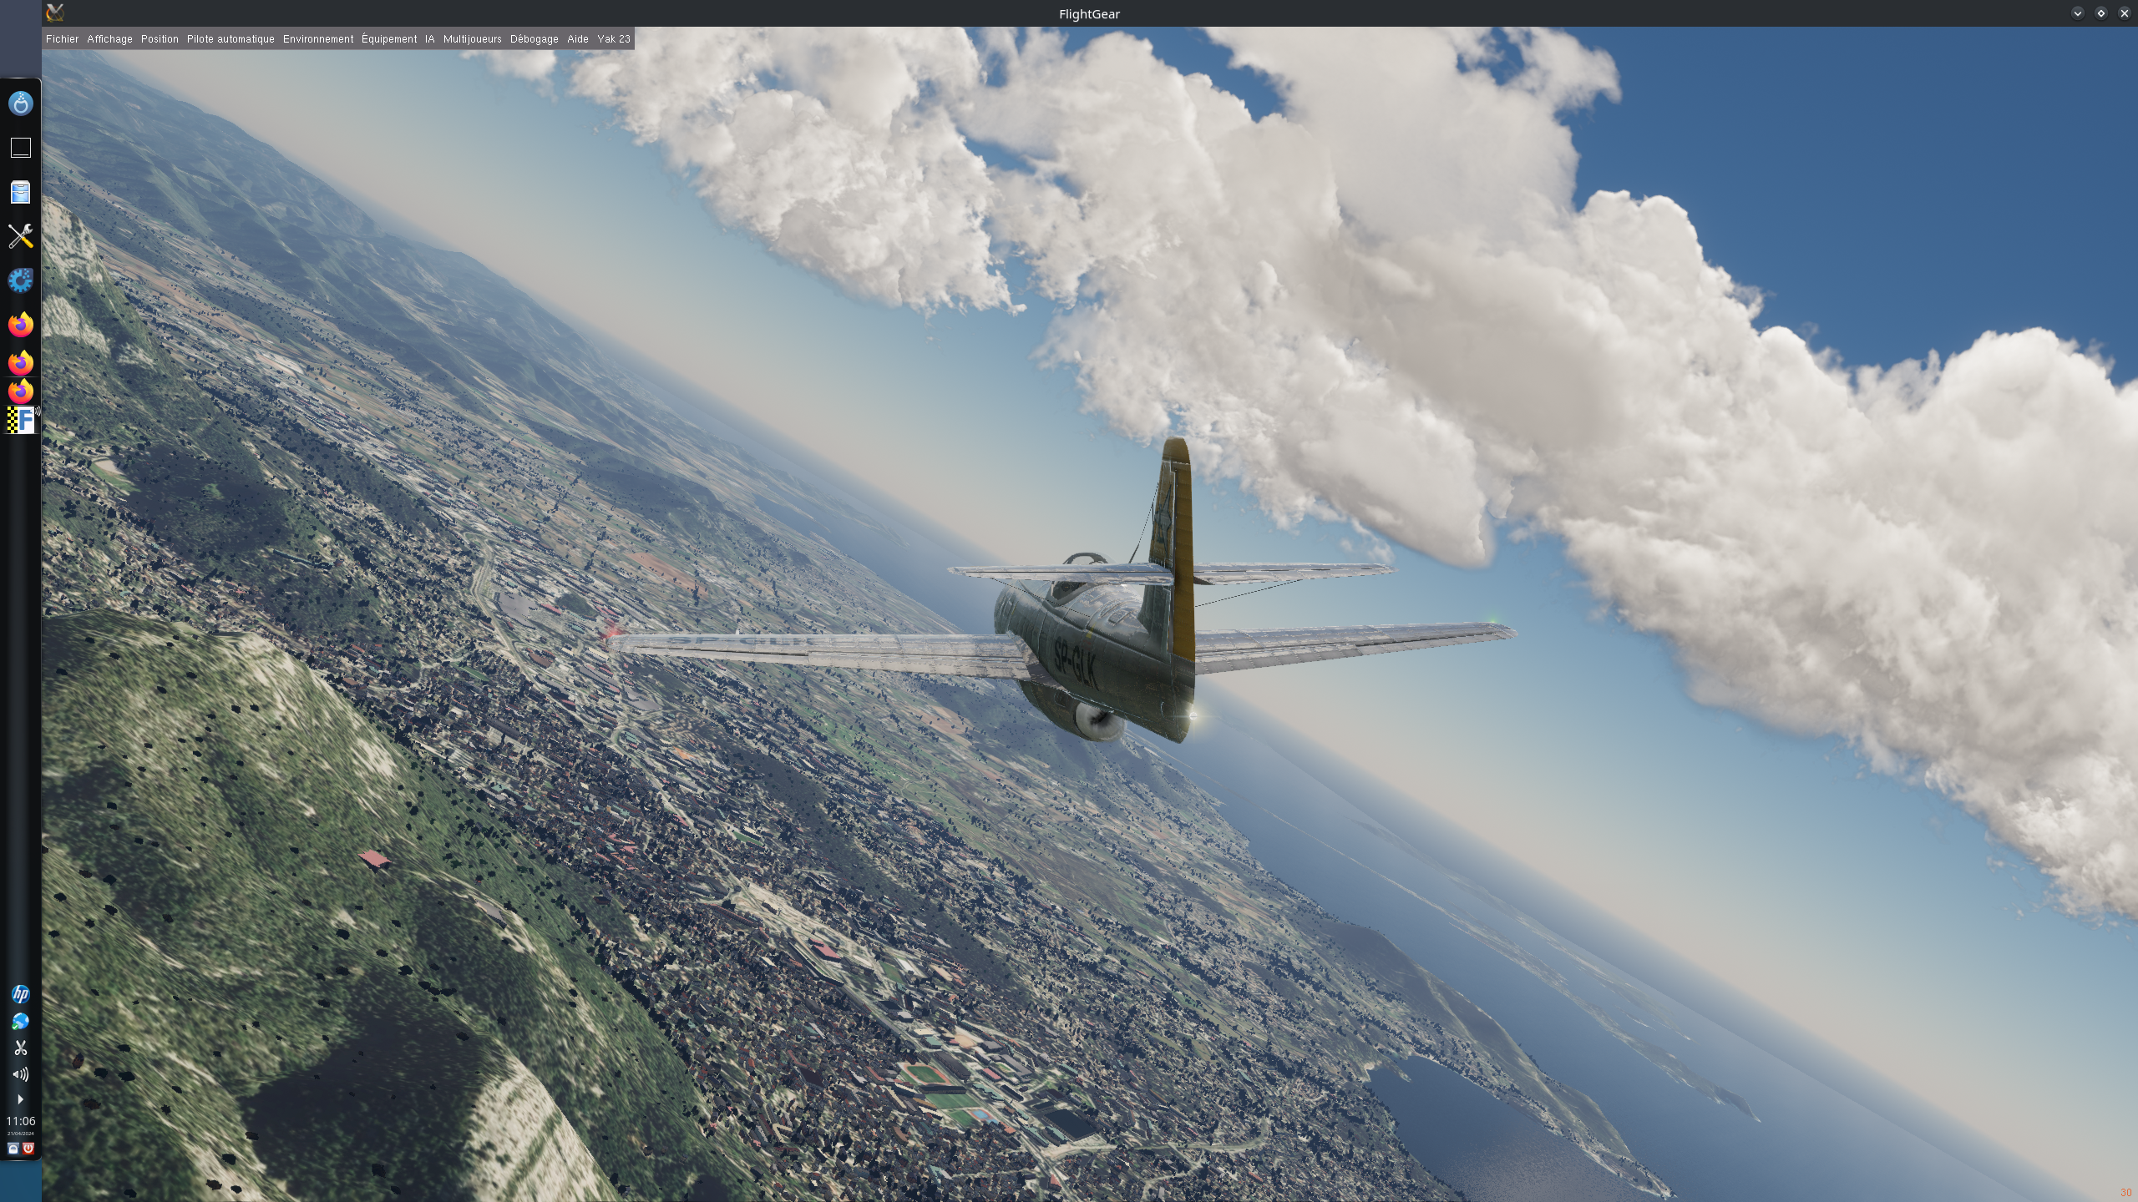Open the clipboard scissors tray icon
Screen dimensions: 2138x1202
click(x=20, y=1048)
